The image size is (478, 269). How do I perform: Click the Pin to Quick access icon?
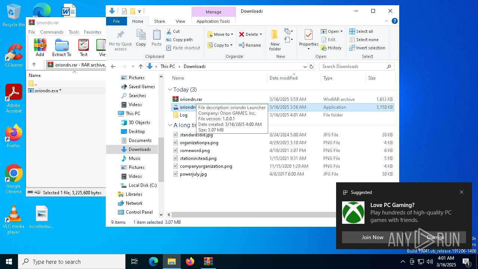click(x=120, y=40)
